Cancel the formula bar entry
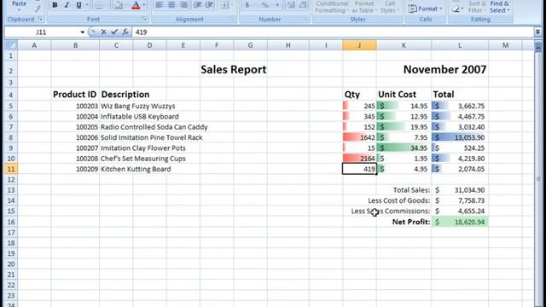The image size is (546, 307). [x=103, y=32]
